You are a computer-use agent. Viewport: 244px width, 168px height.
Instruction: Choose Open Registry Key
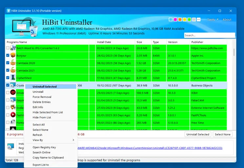coord(51,147)
